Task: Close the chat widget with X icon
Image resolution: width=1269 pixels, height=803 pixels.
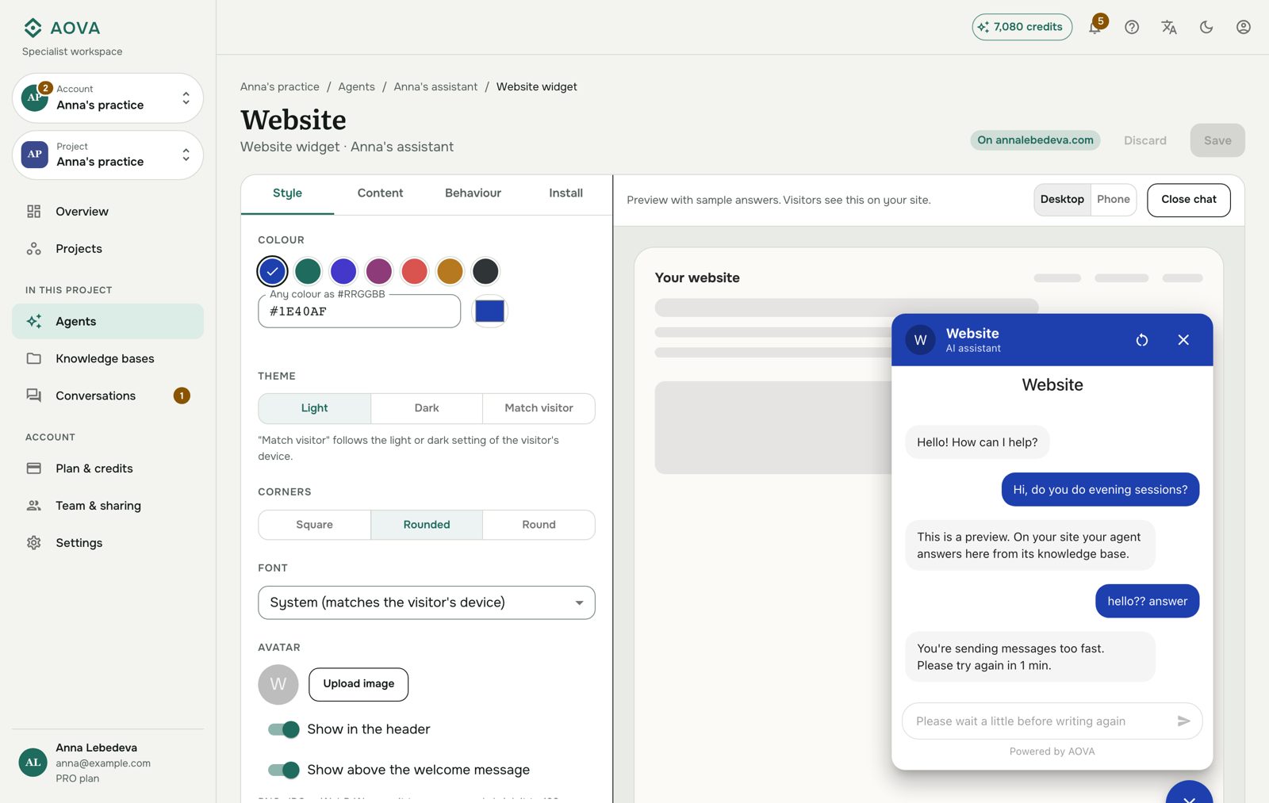Action: pos(1183,340)
